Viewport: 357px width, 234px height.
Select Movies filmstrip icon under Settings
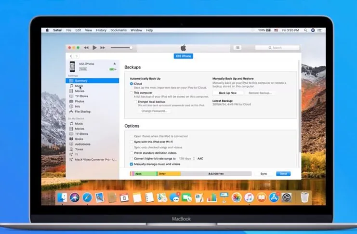pyautogui.click(x=71, y=91)
